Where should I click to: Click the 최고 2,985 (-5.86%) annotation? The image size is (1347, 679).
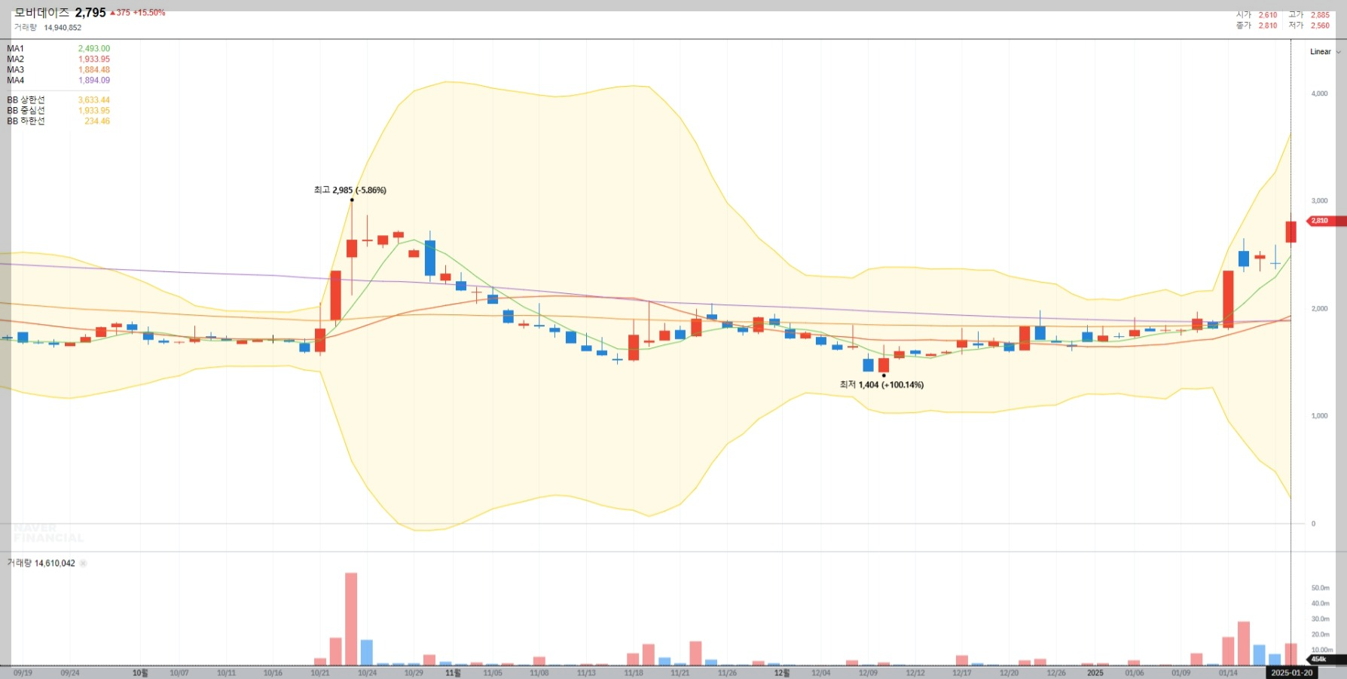350,190
